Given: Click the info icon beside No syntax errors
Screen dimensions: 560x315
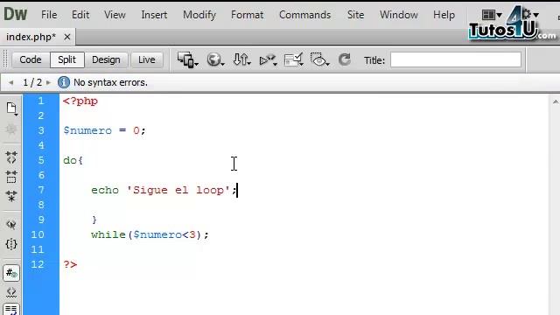Looking at the screenshot, I should coord(64,82).
